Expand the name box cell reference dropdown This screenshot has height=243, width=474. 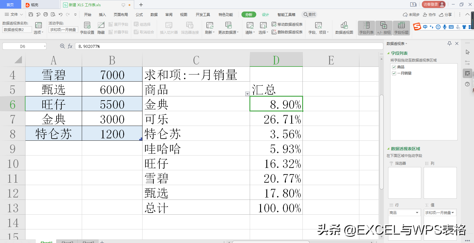click(x=45, y=46)
